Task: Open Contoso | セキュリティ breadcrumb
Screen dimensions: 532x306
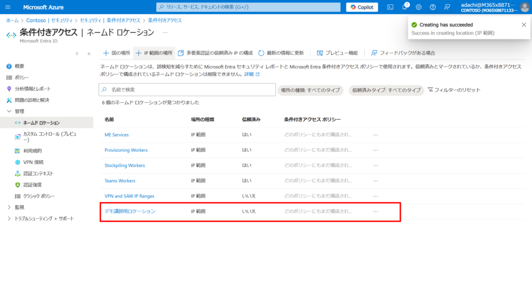Action: click(49, 20)
